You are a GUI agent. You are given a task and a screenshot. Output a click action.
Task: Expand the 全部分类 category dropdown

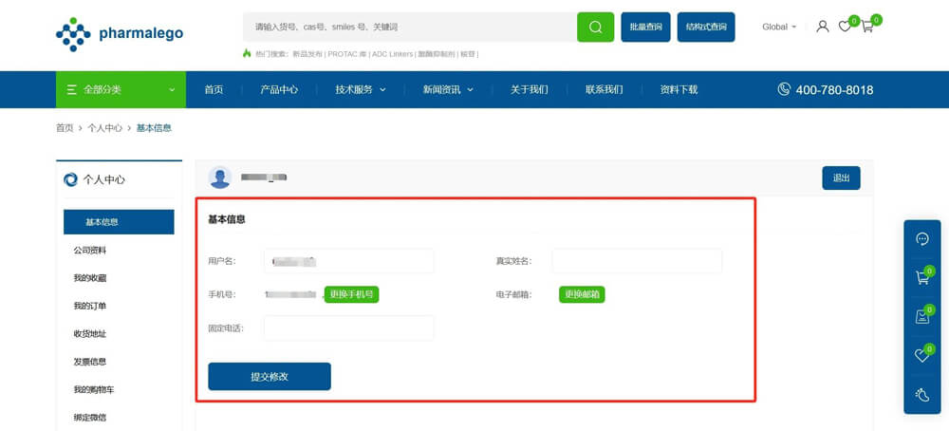point(120,89)
